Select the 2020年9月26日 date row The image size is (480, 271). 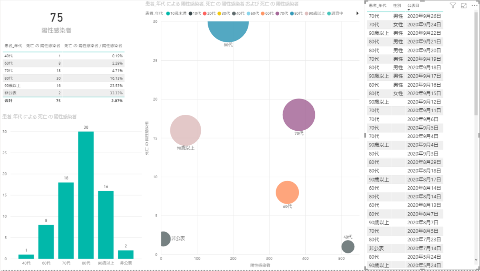pyautogui.click(x=405, y=16)
